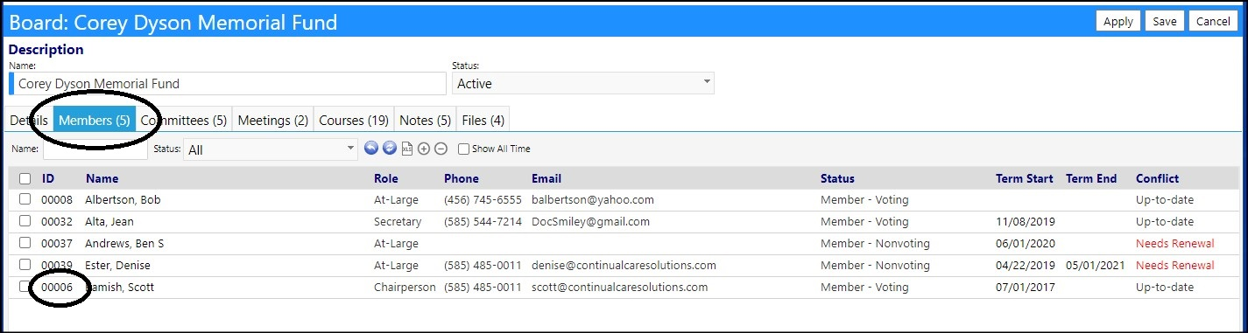This screenshot has width=1248, height=333.
Task: Click member ID 00008
Action: (x=57, y=199)
